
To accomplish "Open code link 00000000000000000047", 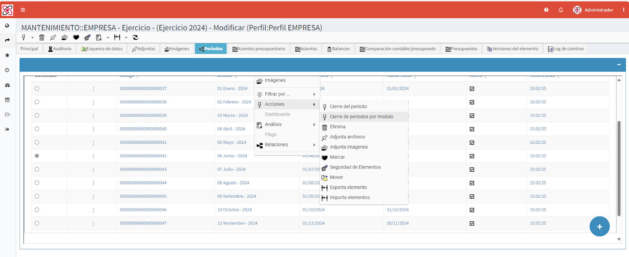I will 143,223.
